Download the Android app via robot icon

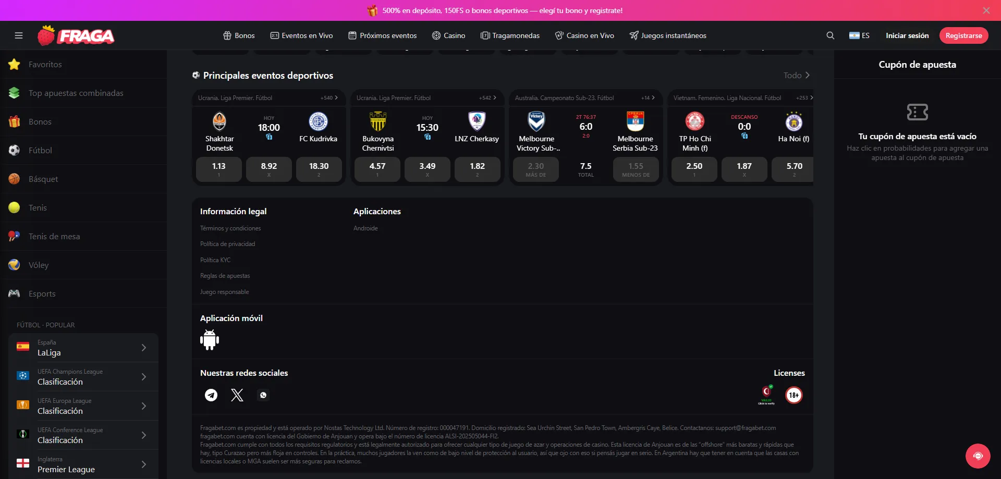[210, 340]
